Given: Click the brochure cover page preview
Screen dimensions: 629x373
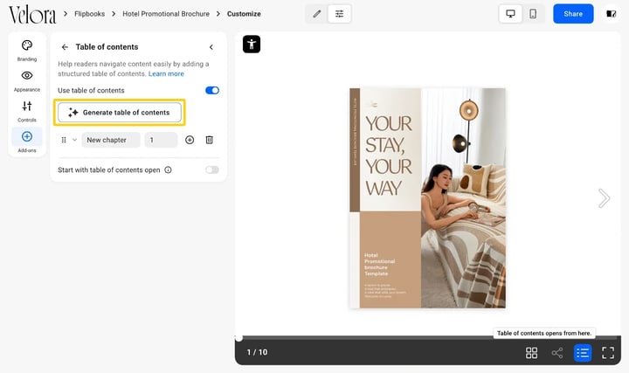Looking at the screenshot, I should [427, 198].
